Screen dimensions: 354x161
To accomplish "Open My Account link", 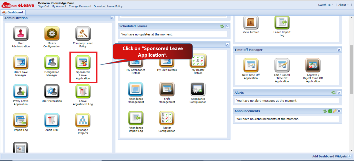I will pyautogui.click(x=59, y=6).
